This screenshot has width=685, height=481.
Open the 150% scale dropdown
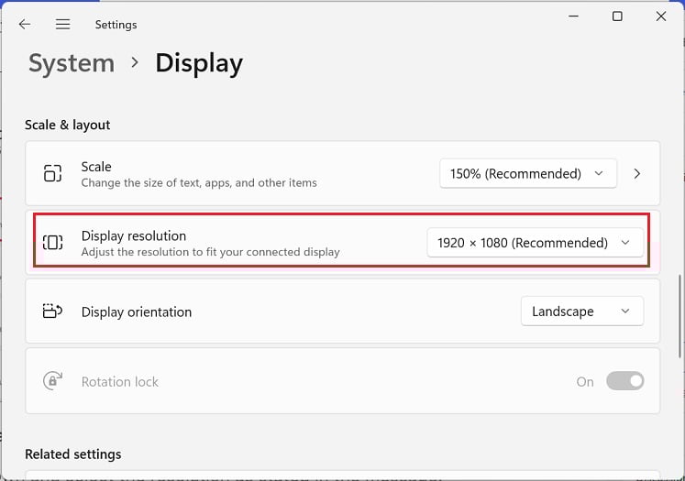coord(527,173)
